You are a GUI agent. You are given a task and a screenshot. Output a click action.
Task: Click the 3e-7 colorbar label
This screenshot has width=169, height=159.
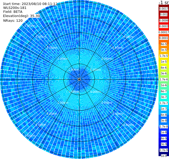pyautogui.click(x=164, y=97)
